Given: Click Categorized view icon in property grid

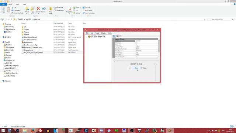Looking at the screenshot, I should point(114,36).
